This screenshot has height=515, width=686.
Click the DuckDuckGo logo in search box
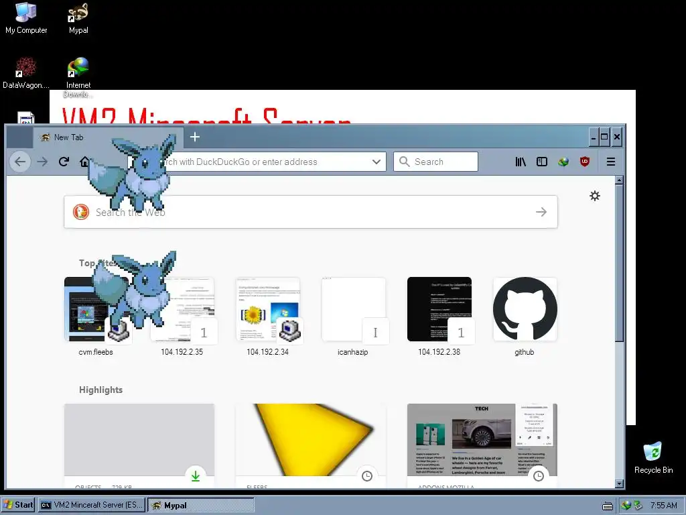point(81,212)
